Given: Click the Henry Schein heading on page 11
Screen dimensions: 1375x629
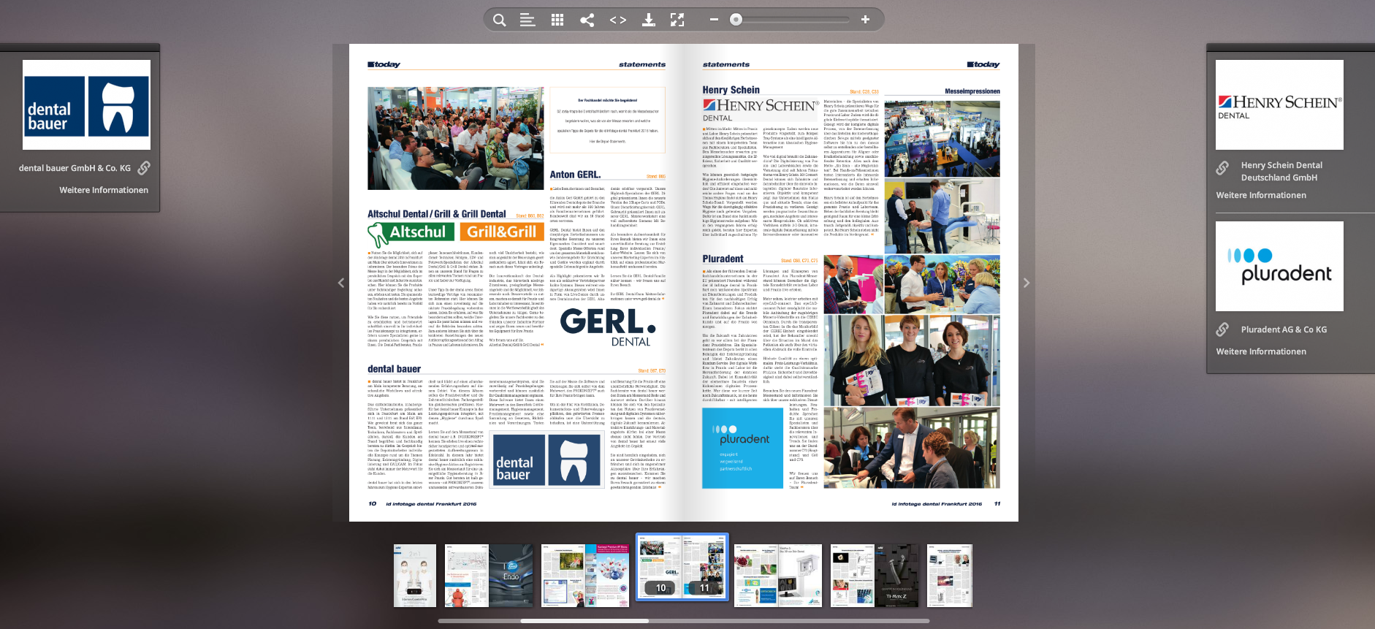Looking at the screenshot, I should (731, 90).
